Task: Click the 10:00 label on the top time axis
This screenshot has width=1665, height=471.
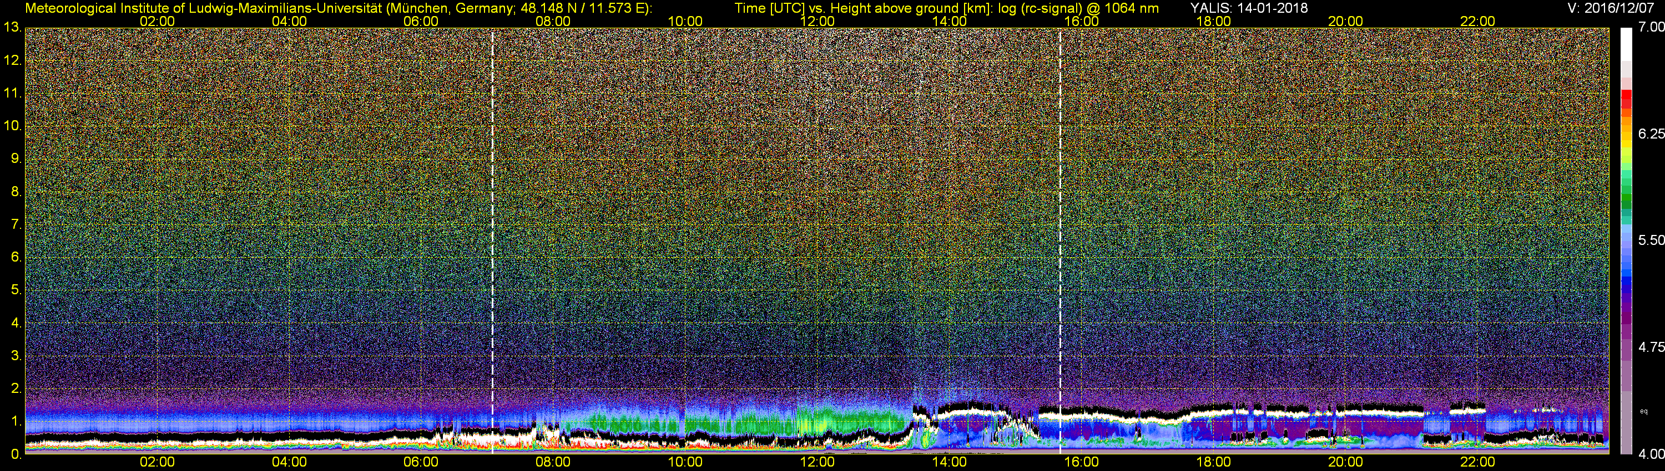Action: [x=685, y=21]
